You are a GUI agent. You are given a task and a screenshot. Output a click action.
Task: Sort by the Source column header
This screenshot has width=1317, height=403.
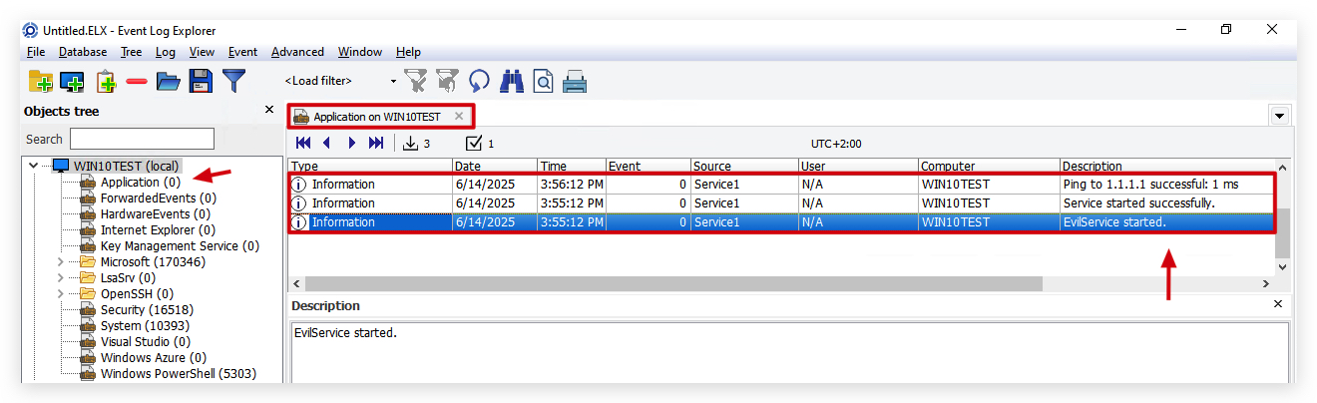pyautogui.click(x=744, y=166)
